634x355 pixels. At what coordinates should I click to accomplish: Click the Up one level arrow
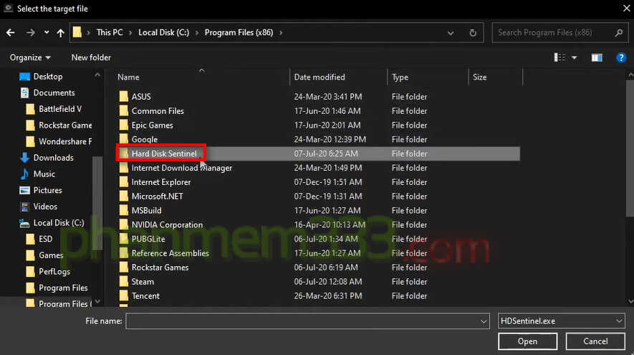point(60,32)
